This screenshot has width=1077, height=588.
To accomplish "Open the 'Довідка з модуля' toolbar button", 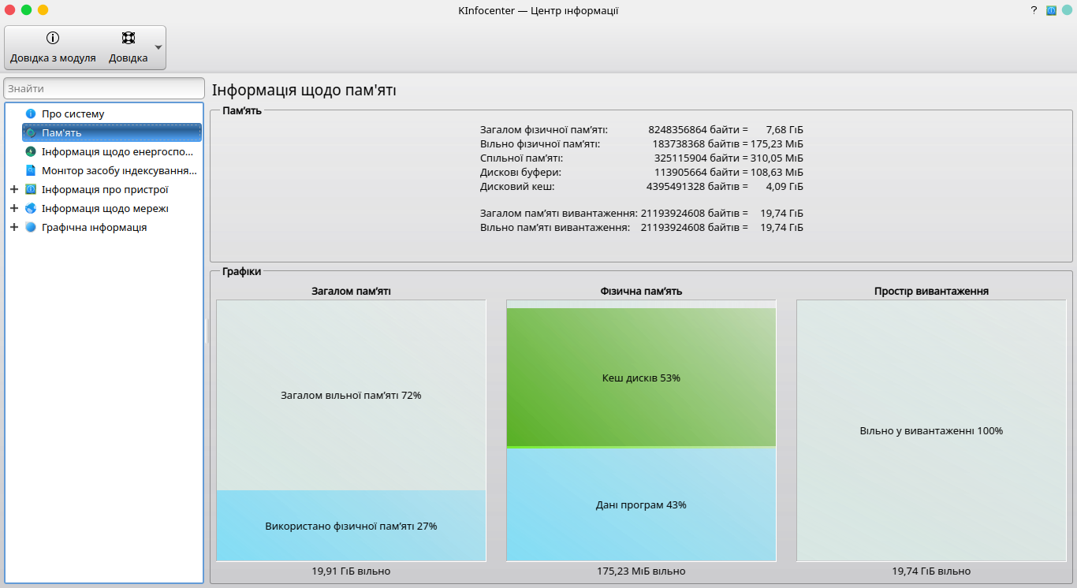I will click(x=53, y=47).
